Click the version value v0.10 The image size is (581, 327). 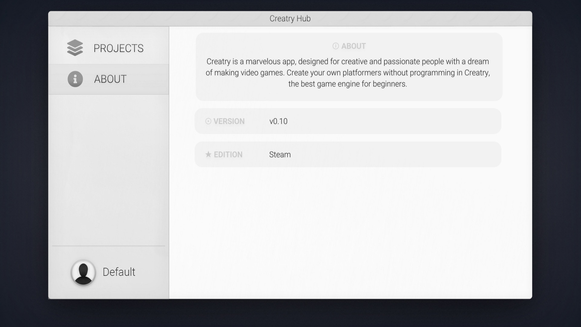[x=278, y=121]
